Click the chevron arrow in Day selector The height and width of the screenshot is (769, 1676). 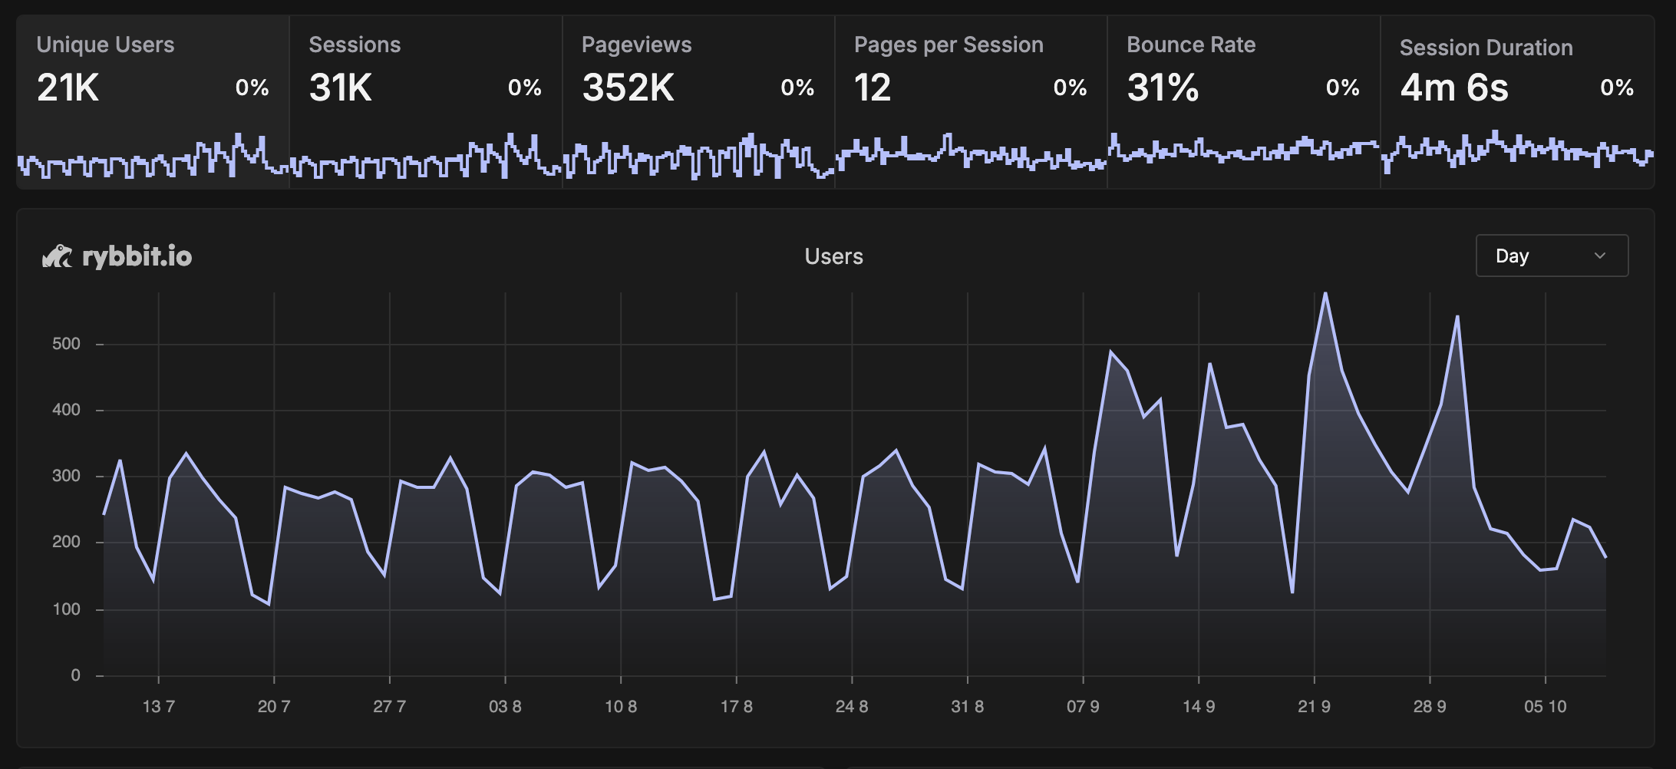[x=1600, y=256]
